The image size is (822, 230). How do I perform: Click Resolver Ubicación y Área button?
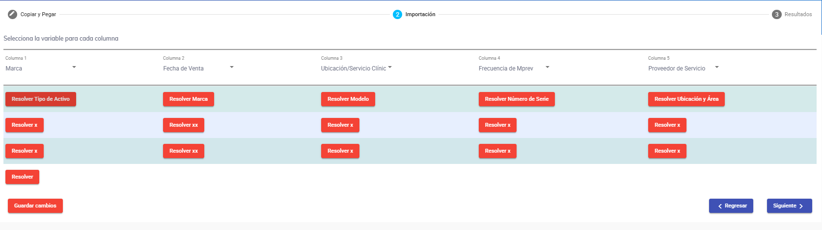[x=686, y=99]
